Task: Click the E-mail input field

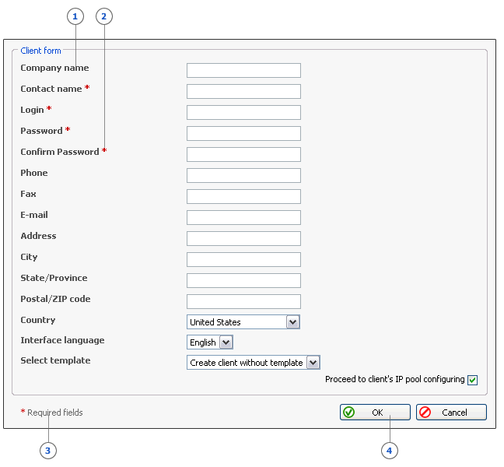Action: click(243, 218)
